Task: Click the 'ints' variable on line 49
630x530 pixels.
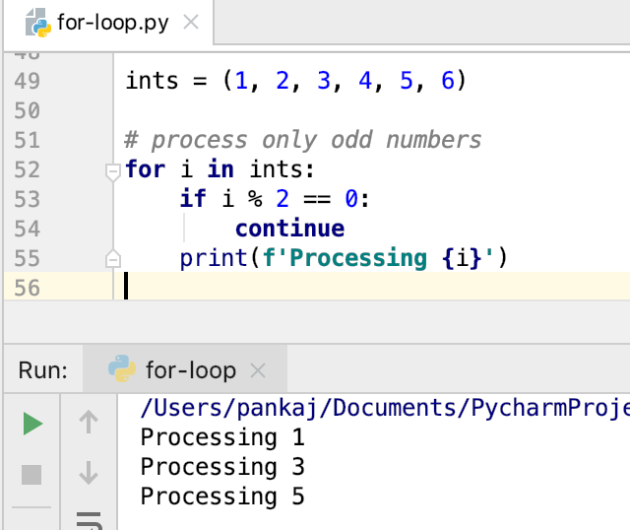Action: (x=152, y=81)
